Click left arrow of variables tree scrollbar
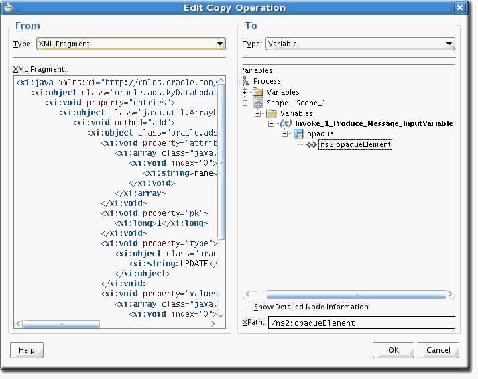The width and height of the screenshot is (478, 379). (x=247, y=294)
